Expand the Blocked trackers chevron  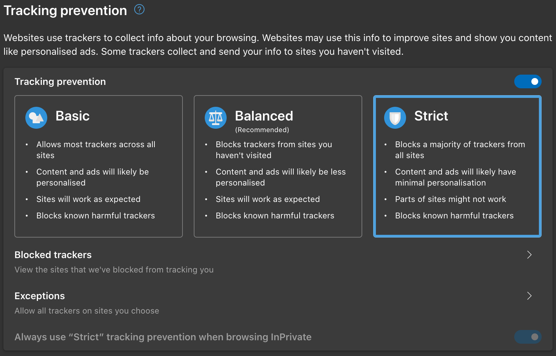529,255
